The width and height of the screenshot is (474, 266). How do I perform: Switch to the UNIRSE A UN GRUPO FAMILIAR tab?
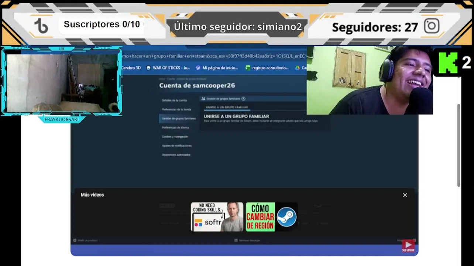point(227,107)
